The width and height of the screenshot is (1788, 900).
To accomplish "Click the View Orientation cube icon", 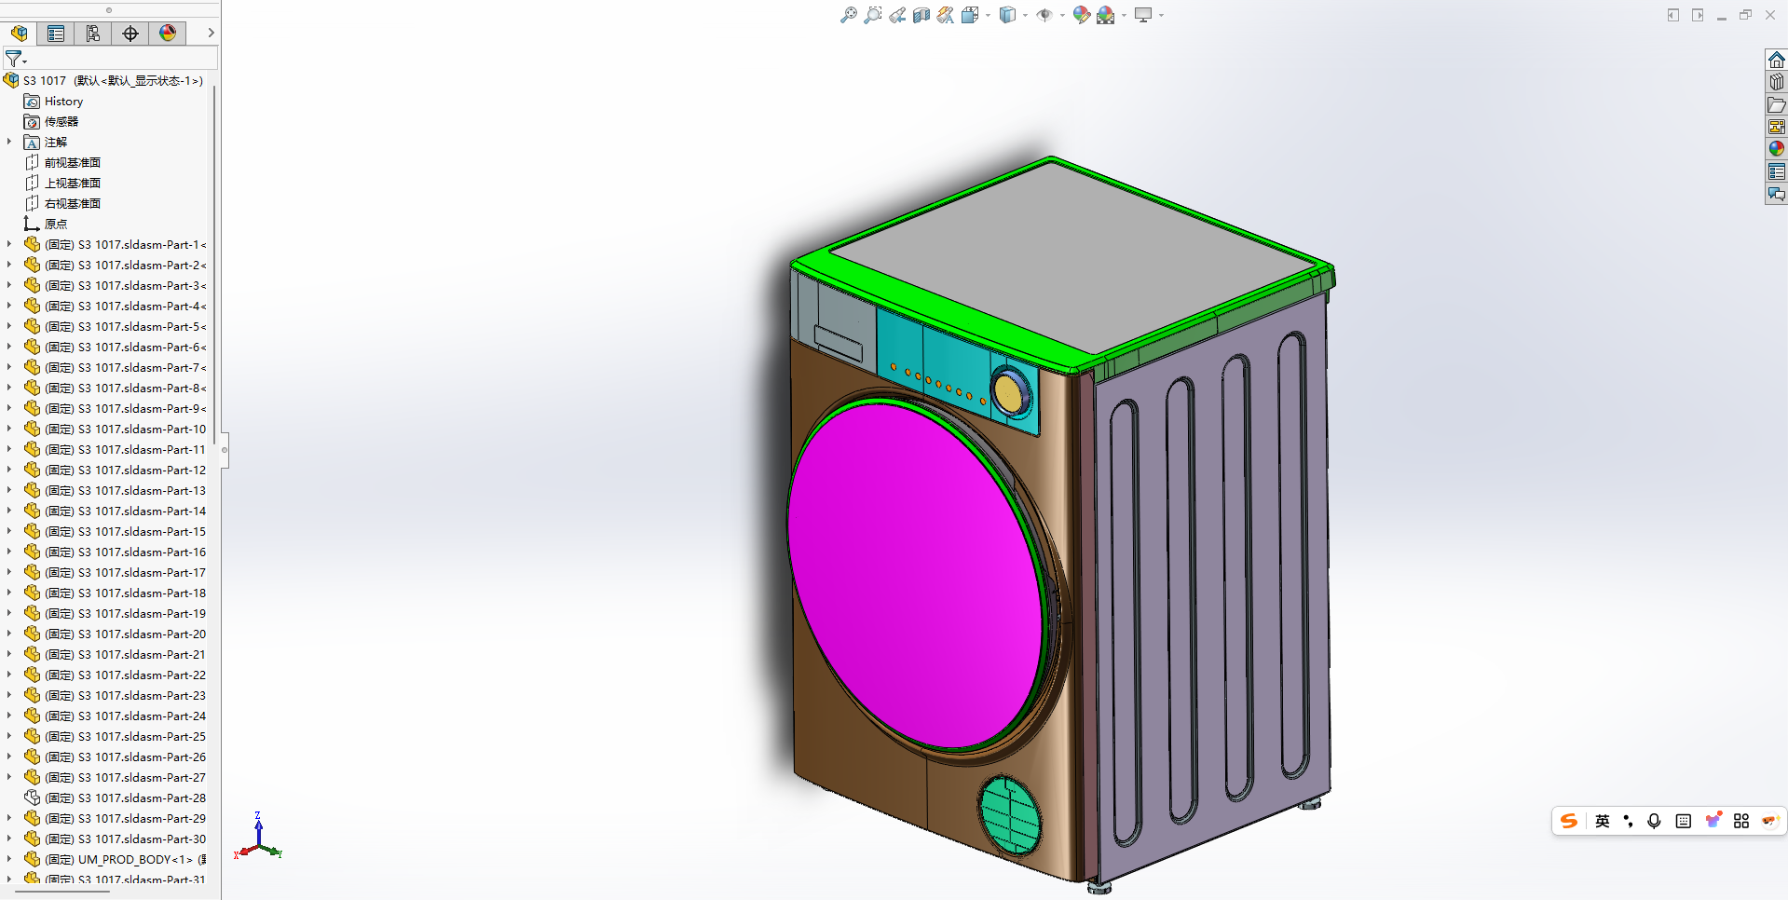I will 970,15.
